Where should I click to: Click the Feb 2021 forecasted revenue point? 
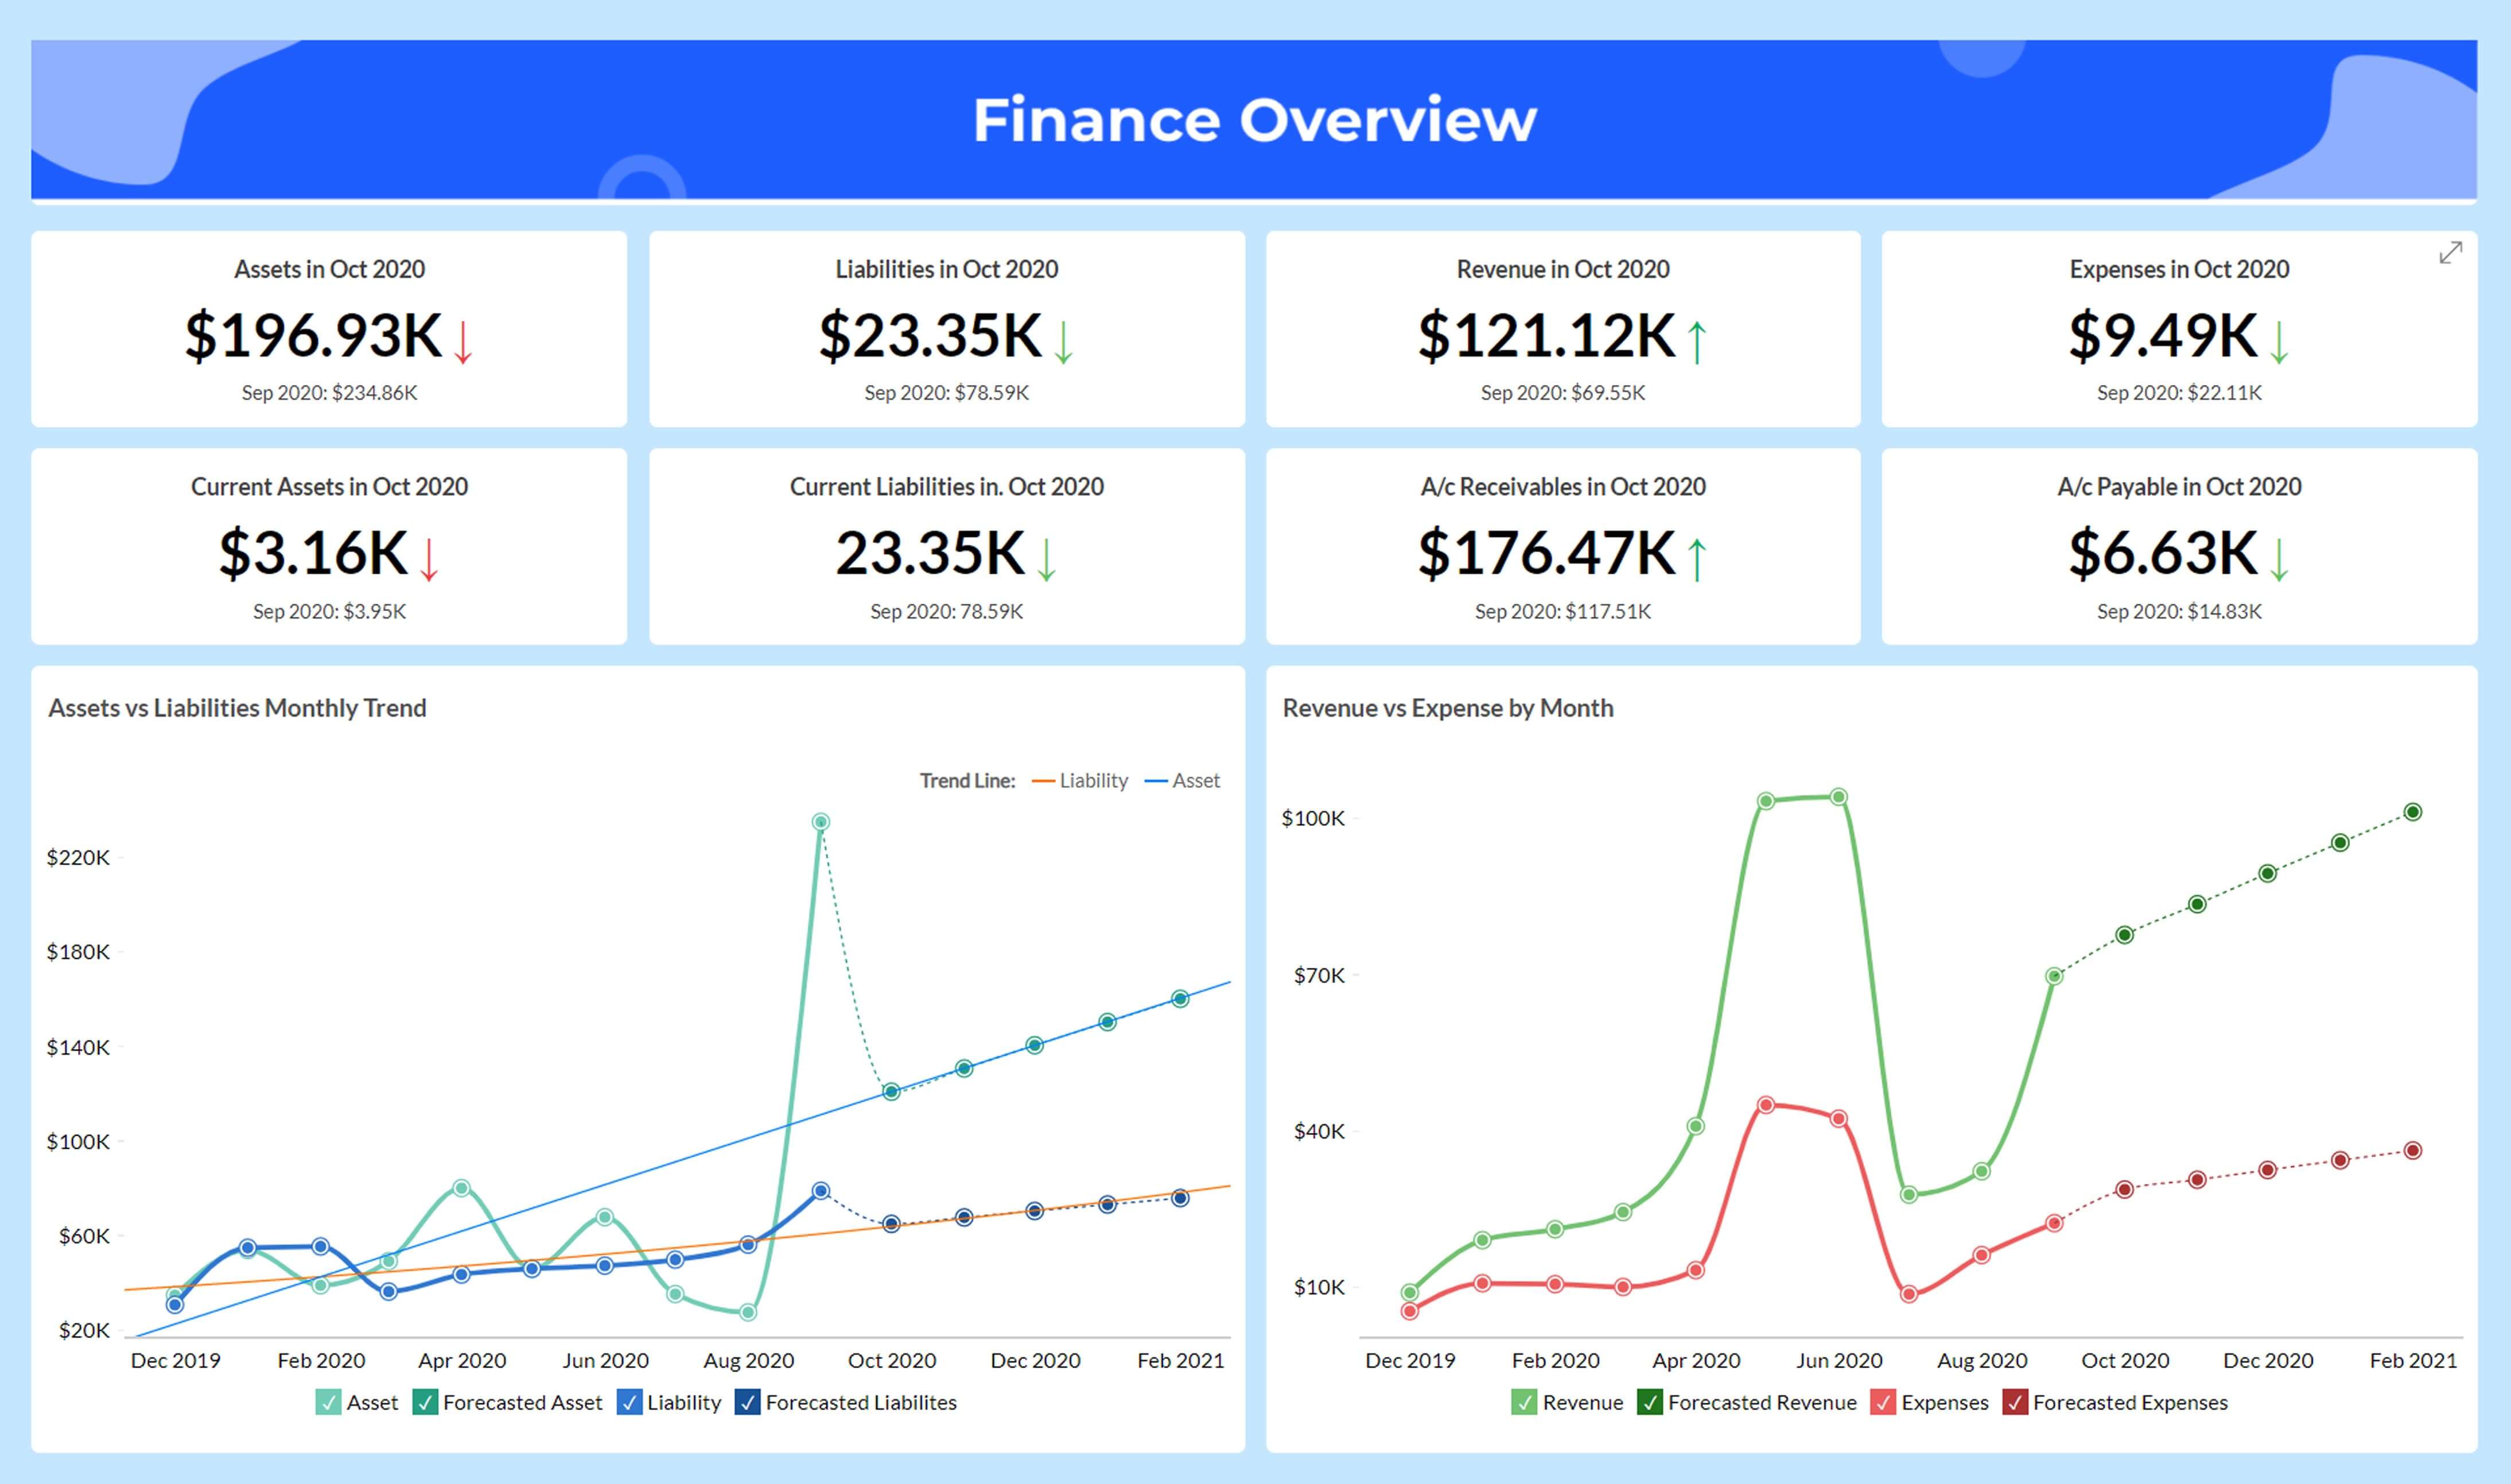click(x=2412, y=812)
